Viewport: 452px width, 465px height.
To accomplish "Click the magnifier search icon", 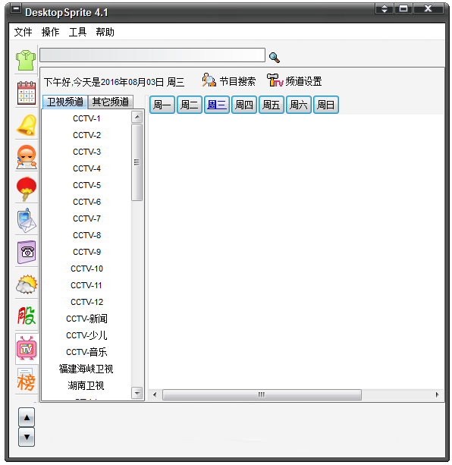I will [x=275, y=57].
